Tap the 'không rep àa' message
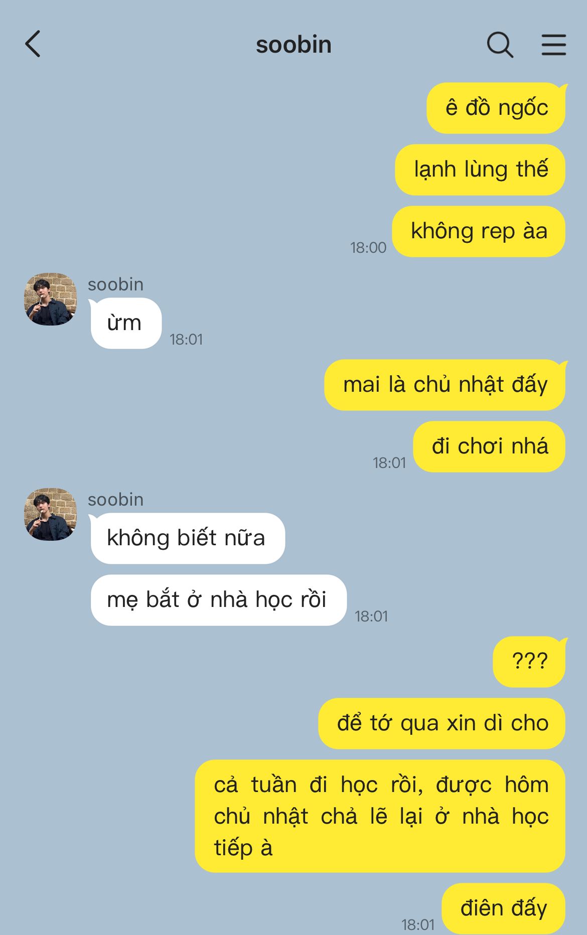Viewport: 587px width, 935px height. point(479,231)
